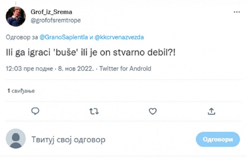Click the gray default avatar beside reply box
Screen dimensions: 247x158
coord(16,139)
